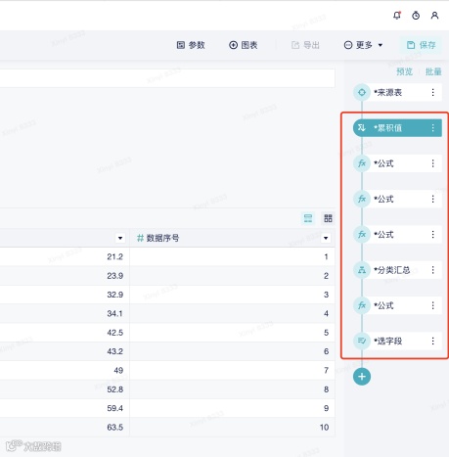Select the second 公式 step icon

[x=362, y=199]
